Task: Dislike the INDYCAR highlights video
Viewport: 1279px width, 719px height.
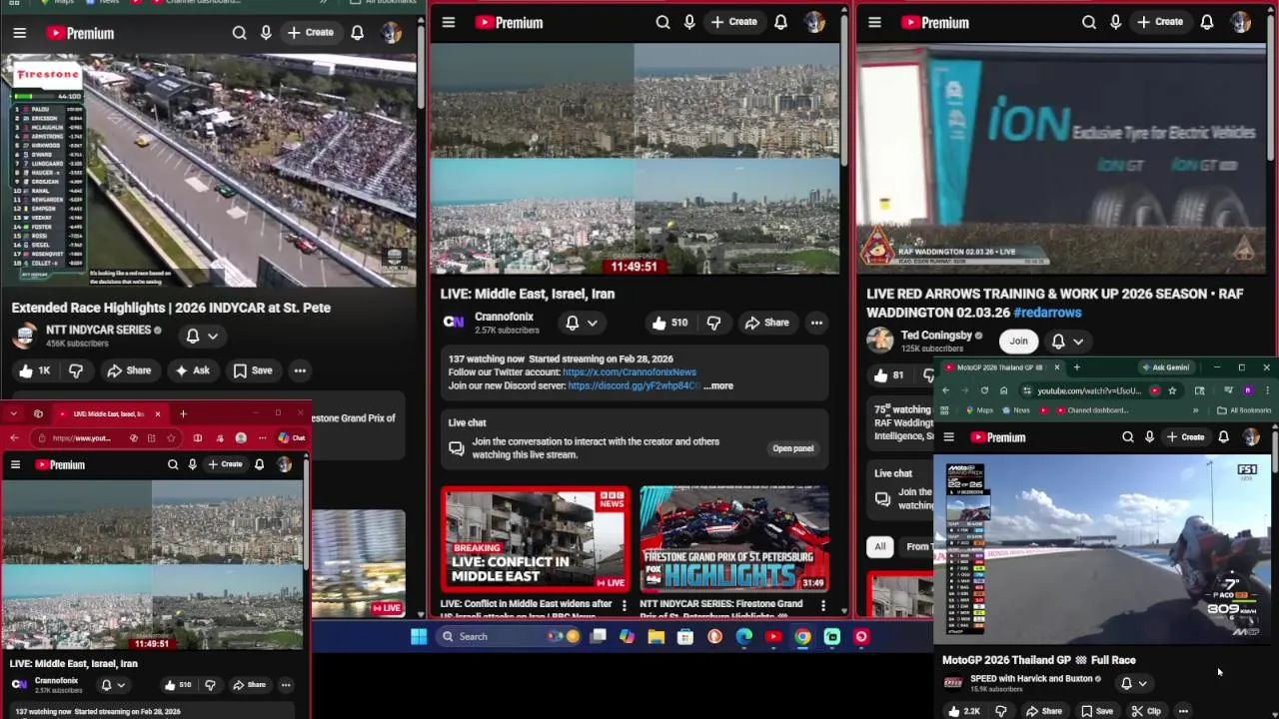Action: (x=76, y=370)
